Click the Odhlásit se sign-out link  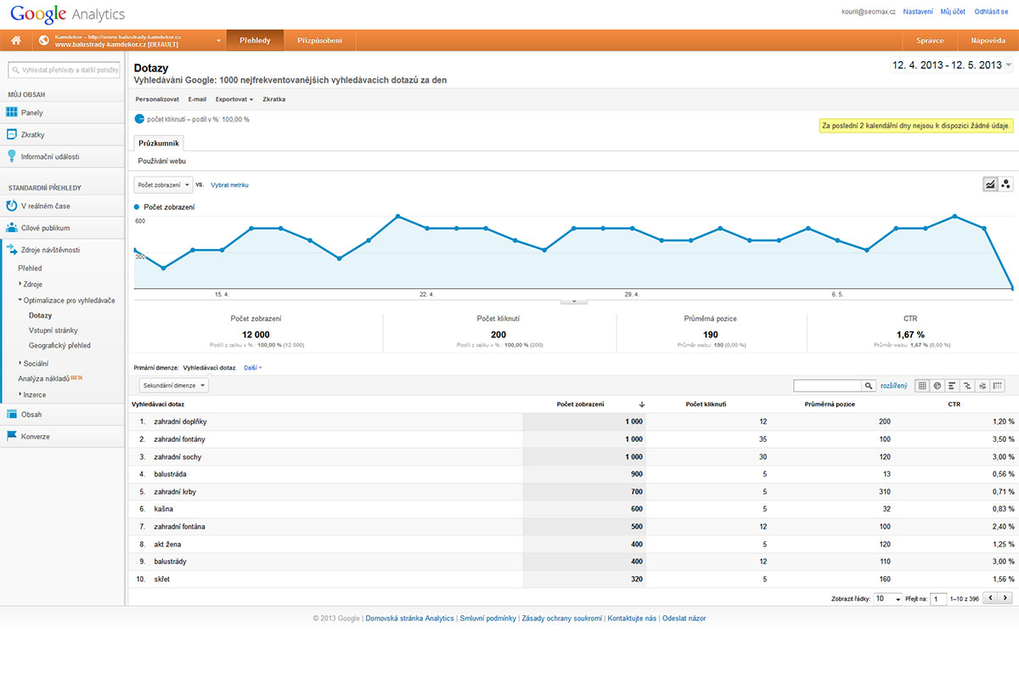click(x=992, y=12)
